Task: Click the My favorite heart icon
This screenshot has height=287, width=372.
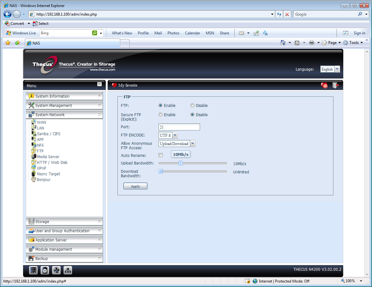Action: coord(114,85)
